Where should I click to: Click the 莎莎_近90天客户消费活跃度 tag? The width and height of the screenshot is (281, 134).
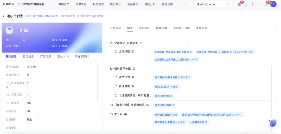click(212, 115)
